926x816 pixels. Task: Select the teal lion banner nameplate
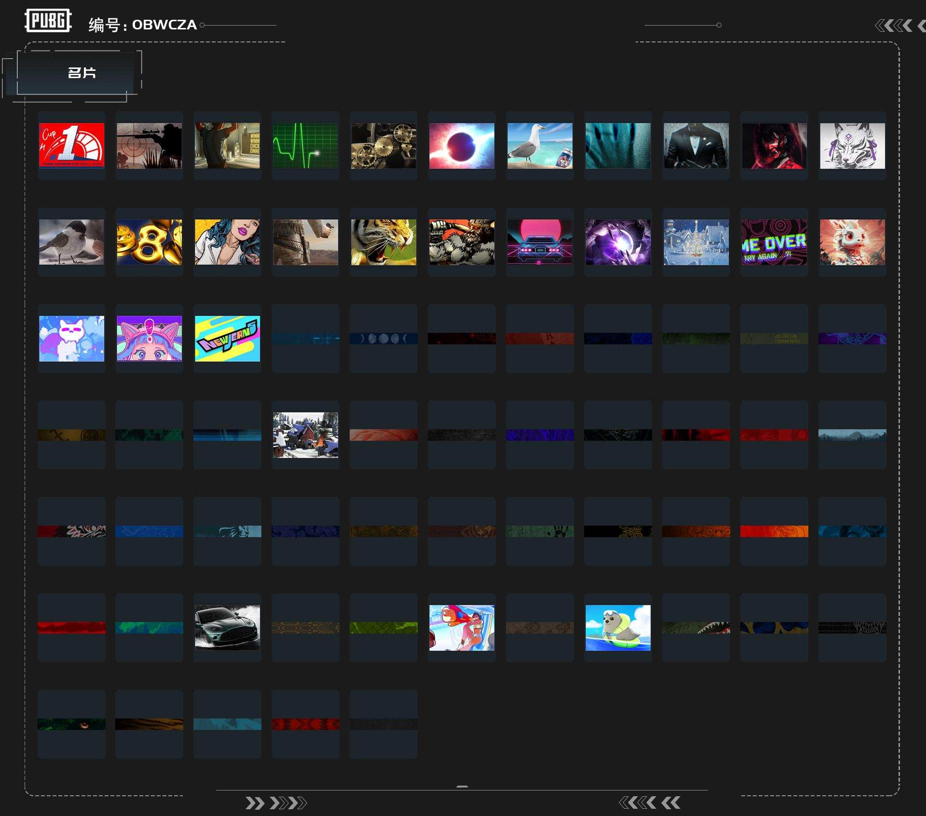[227, 531]
